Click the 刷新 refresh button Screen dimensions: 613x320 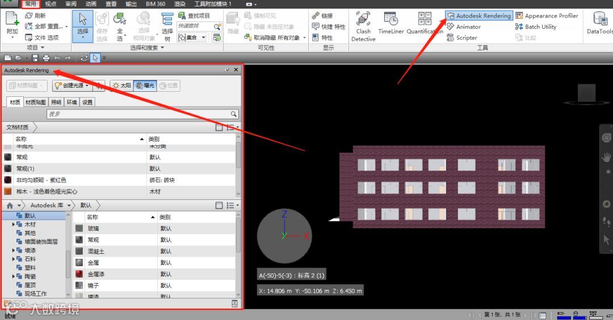tap(35, 16)
